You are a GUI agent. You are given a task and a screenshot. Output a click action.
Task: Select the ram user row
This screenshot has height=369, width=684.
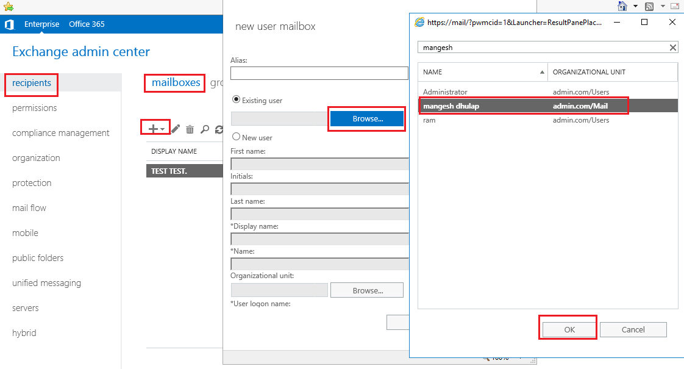(x=548, y=120)
